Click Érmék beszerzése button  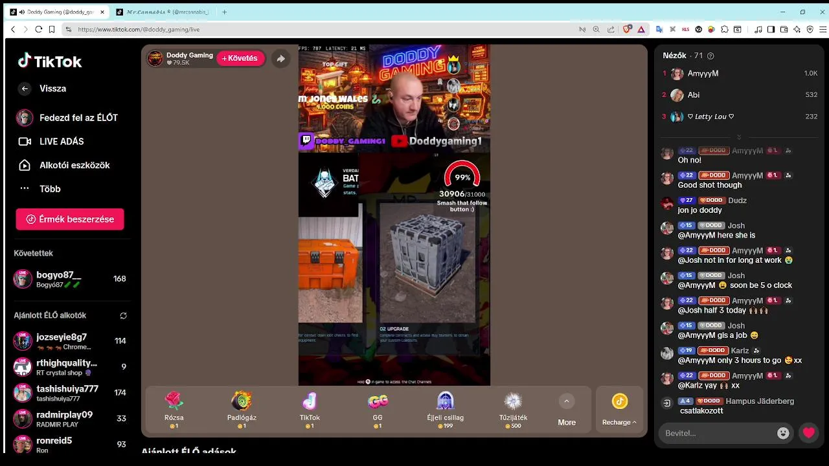coord(70,219)
